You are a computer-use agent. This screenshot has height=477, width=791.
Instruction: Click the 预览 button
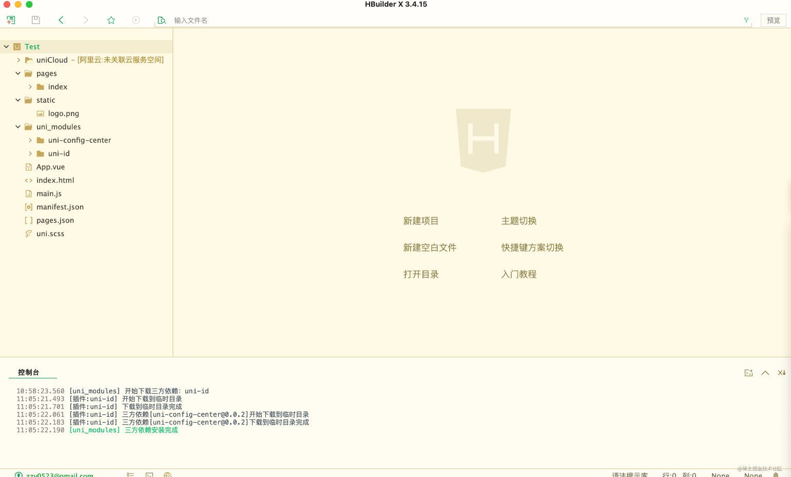tap(773, 20)
